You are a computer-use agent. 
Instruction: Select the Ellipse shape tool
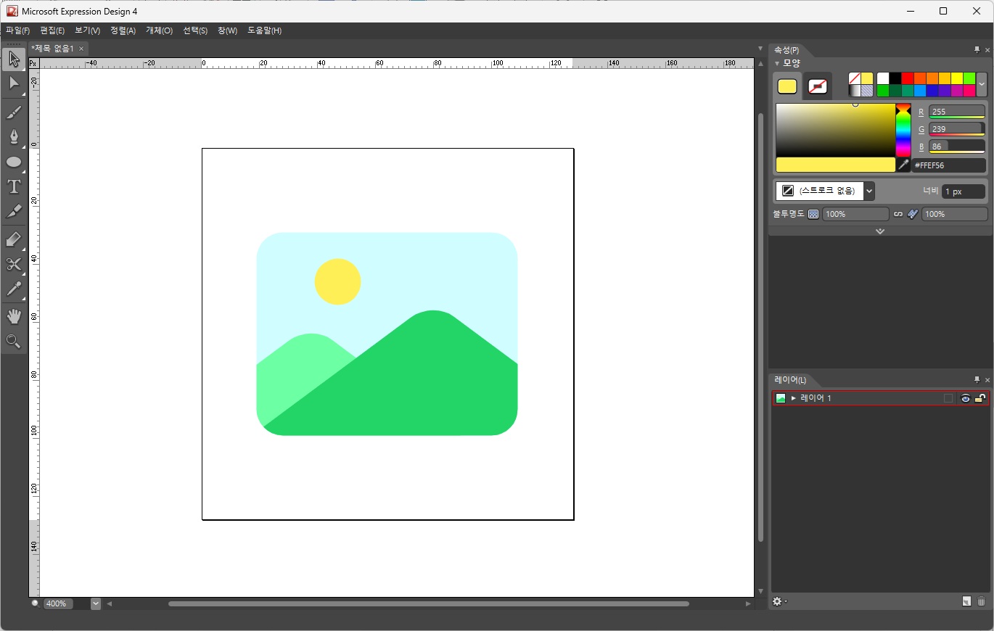tap(14, 162)
